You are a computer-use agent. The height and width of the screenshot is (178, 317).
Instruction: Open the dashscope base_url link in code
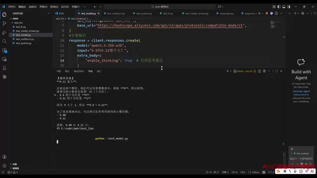click(170, 25)
